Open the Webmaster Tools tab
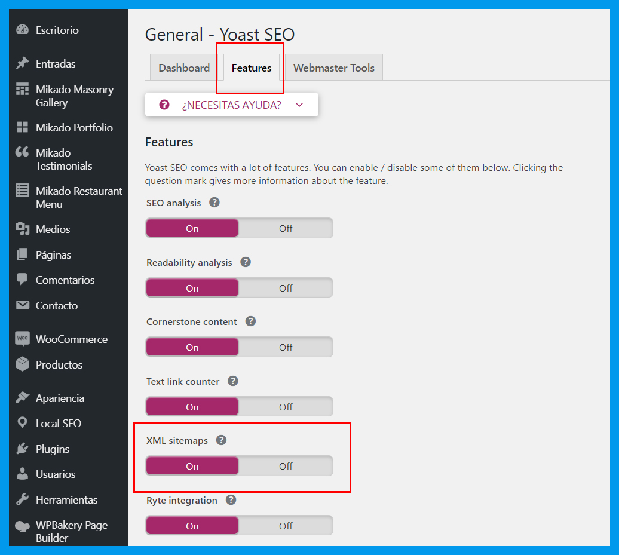This screenshot has height=555, width=619. click(333, 68)
